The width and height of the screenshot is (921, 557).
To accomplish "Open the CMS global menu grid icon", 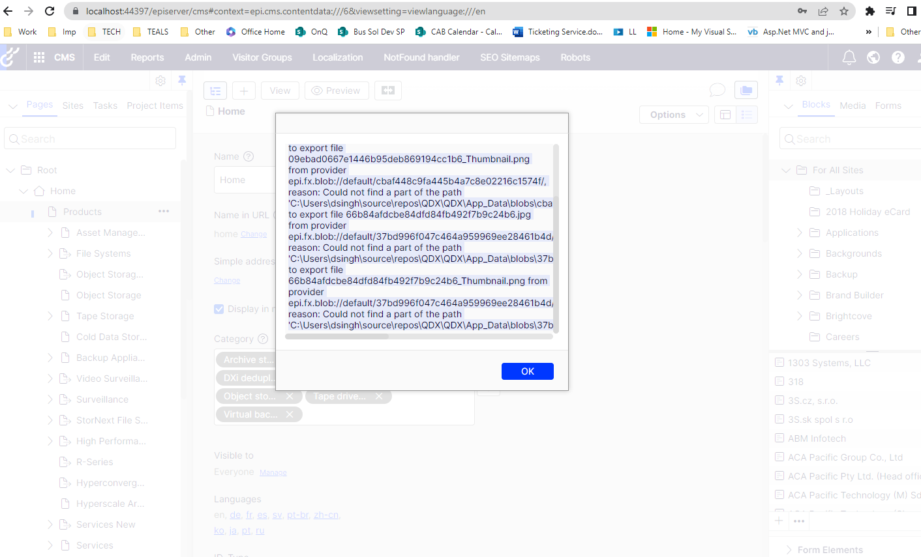I will click(x=39, y=57).
